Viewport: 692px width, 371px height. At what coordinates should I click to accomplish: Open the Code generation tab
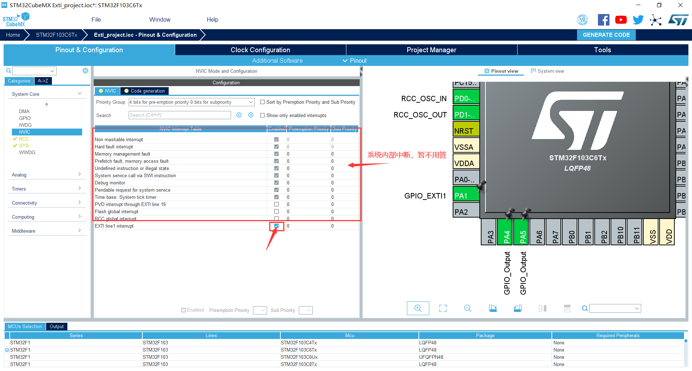(145, 91)
